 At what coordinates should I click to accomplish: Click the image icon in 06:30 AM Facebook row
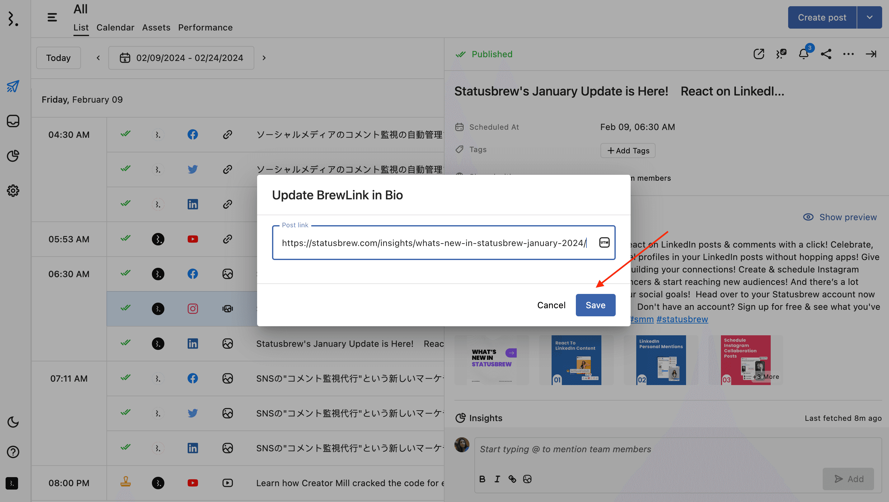228,274
